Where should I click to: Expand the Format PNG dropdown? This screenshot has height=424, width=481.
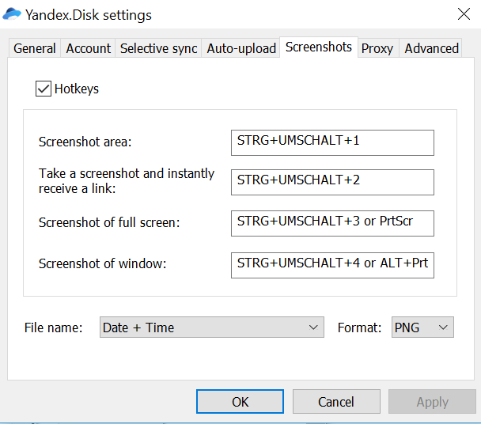[x=422, y=327]
